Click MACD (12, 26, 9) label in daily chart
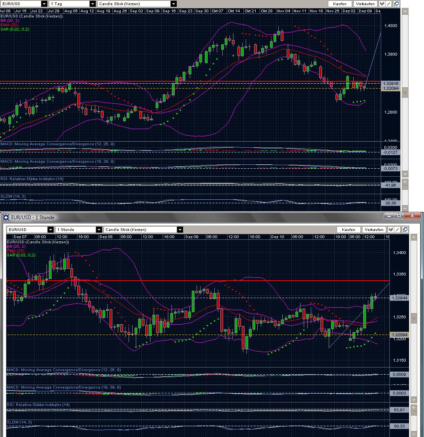The height and width of the screenshot is (437, 424). click(x=58, y=144)
